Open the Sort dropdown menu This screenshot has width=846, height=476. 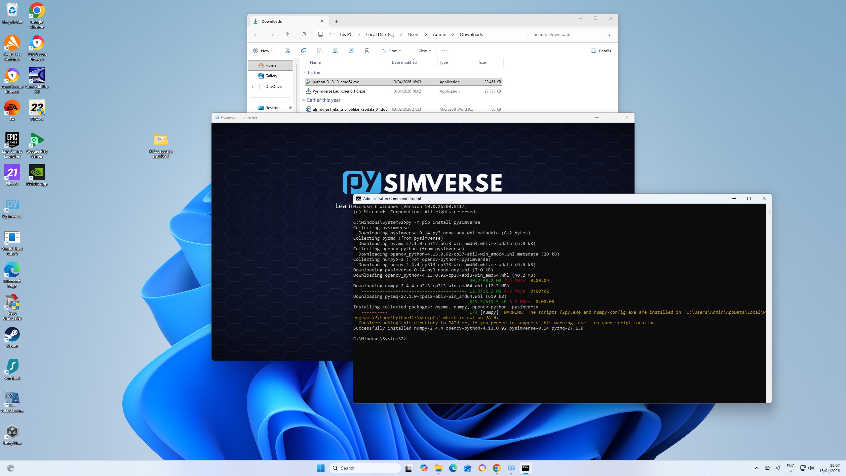[391, 51]
